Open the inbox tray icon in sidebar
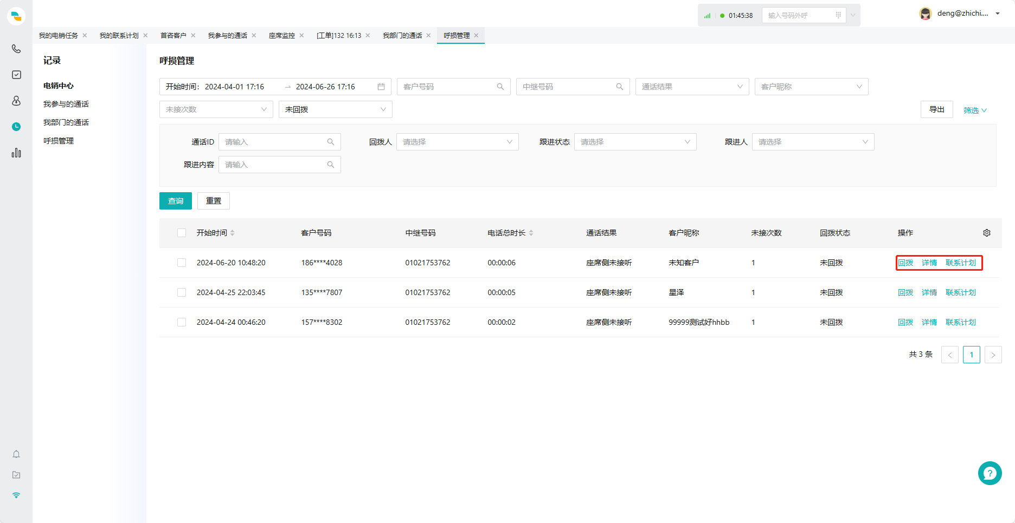 (16, 475)
